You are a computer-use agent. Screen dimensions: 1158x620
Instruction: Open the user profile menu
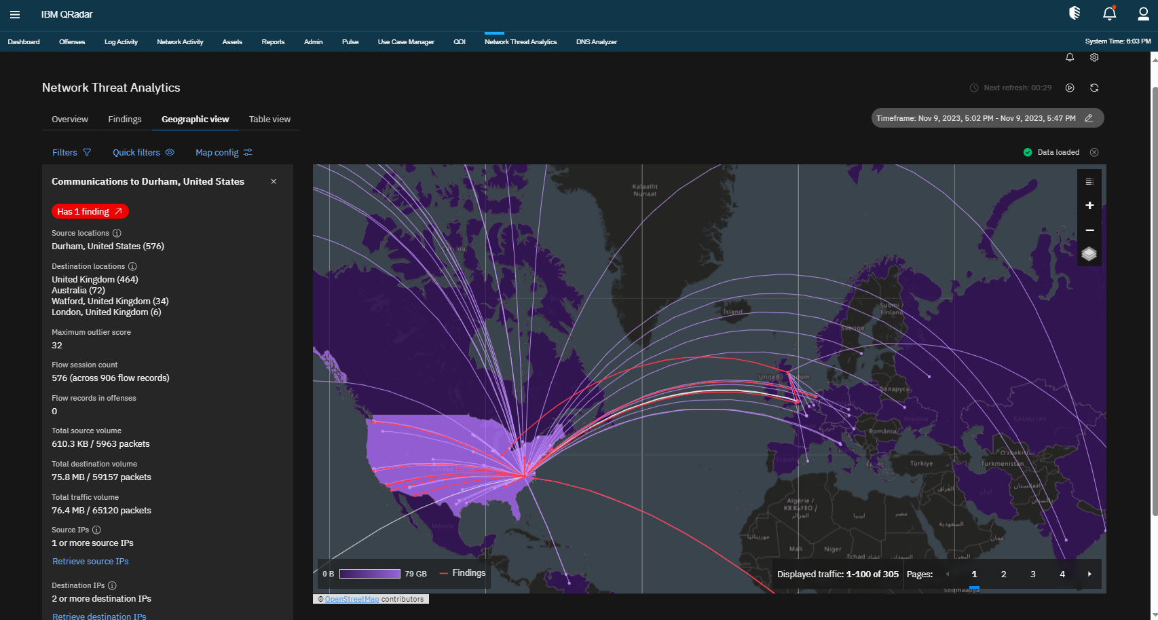[1144, 14]
